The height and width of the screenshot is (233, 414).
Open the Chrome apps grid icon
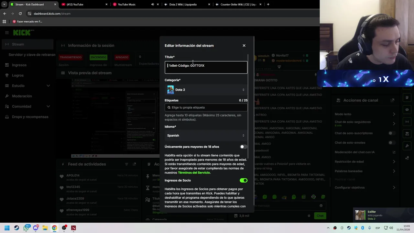click(4, 21)
